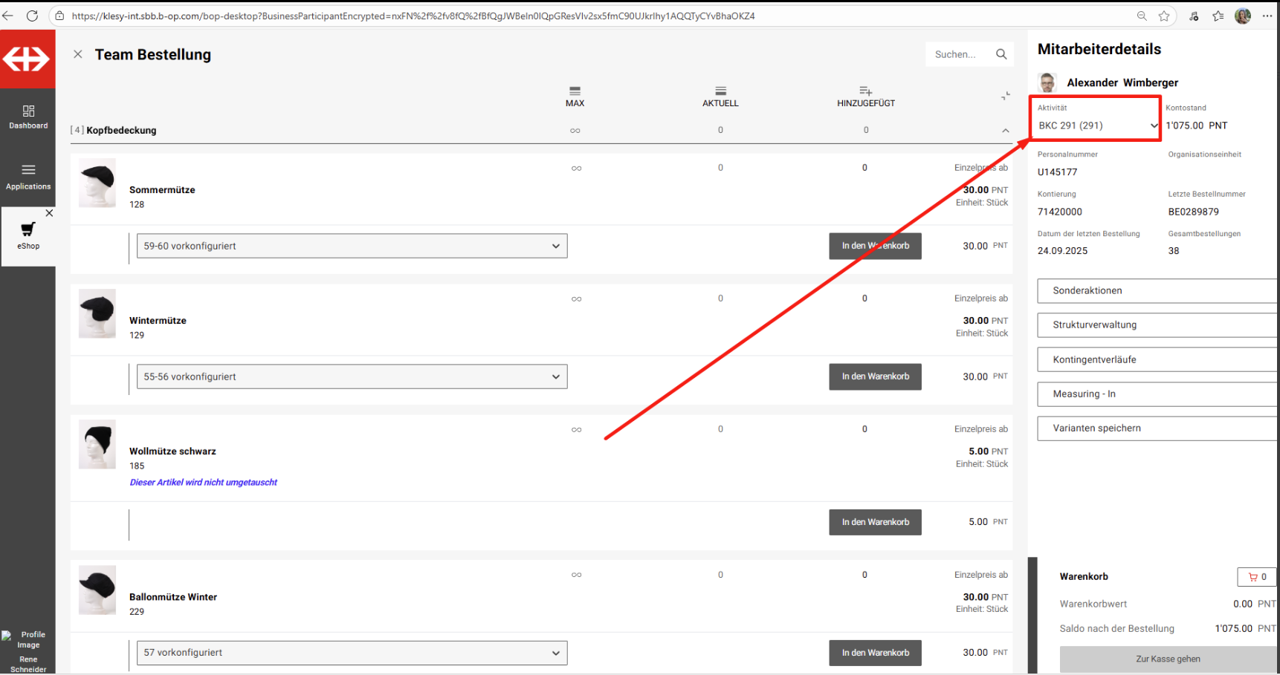This screenshot has width=1280, height=675.
Task: Open the Kontingentverläufe entry
Action: [x=1156, y=359]
